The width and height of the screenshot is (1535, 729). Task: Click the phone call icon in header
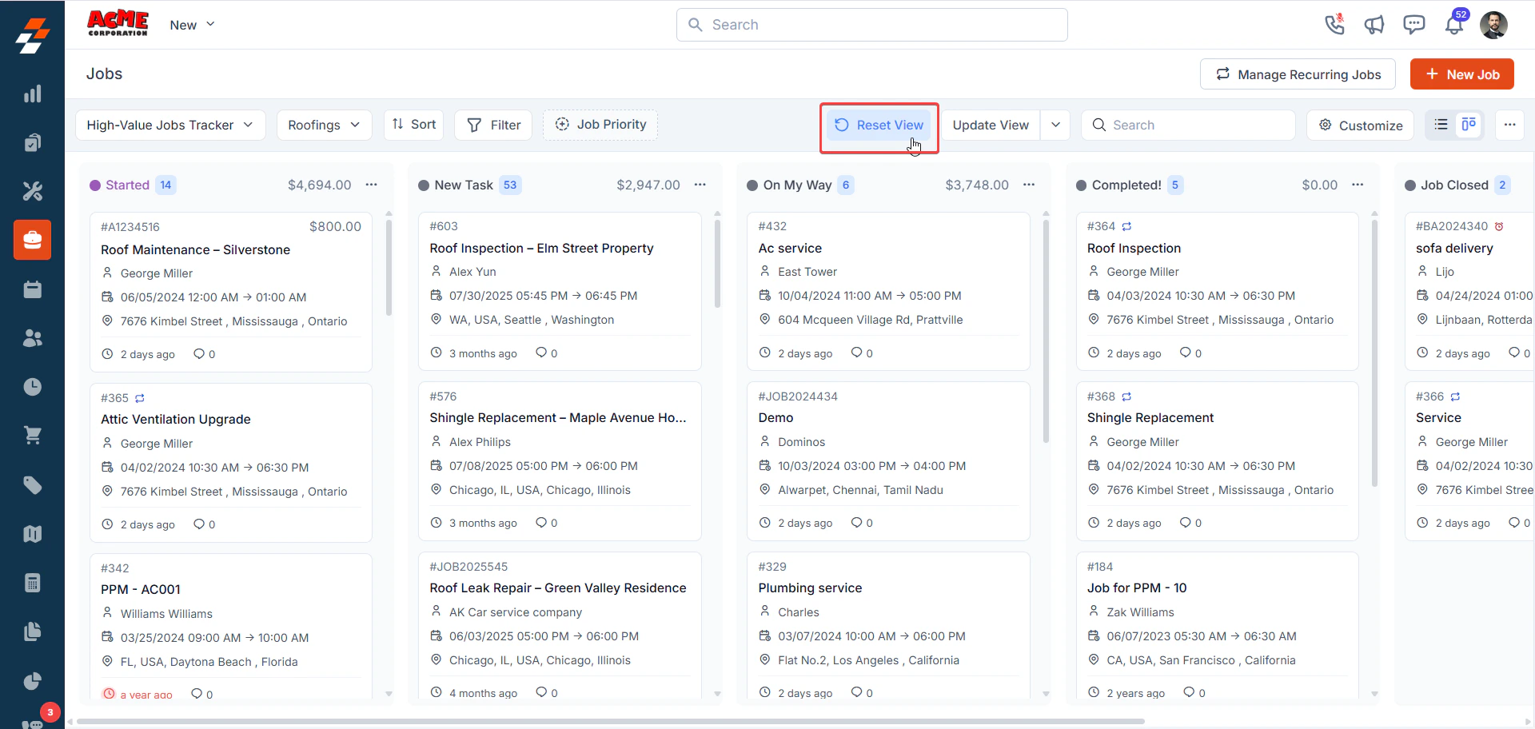(x=1334, y=25)
